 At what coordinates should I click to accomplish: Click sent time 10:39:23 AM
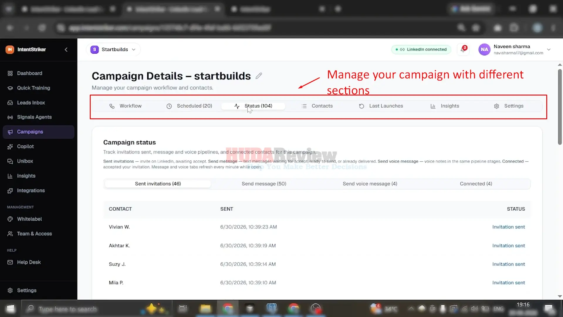(248, 227)
